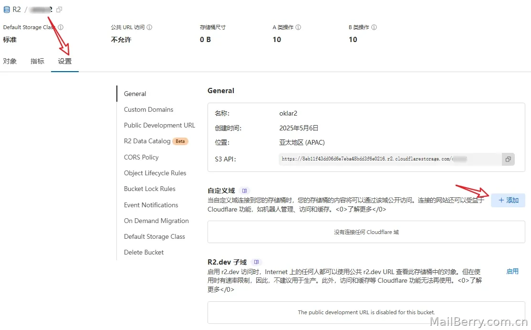Open Event Notifications section
This screenshot has width=531, height=330.
pos(151,205)
